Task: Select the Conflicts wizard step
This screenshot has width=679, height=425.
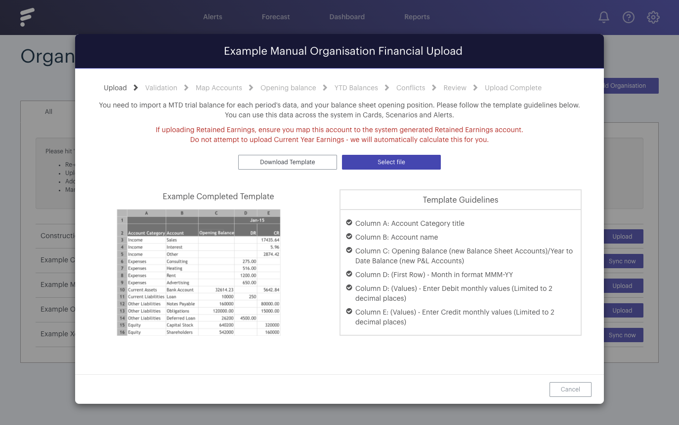Action: click(411, 88)
